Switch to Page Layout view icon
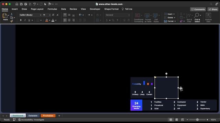Viewport: 220px width, 123px height. pos(177,120)
